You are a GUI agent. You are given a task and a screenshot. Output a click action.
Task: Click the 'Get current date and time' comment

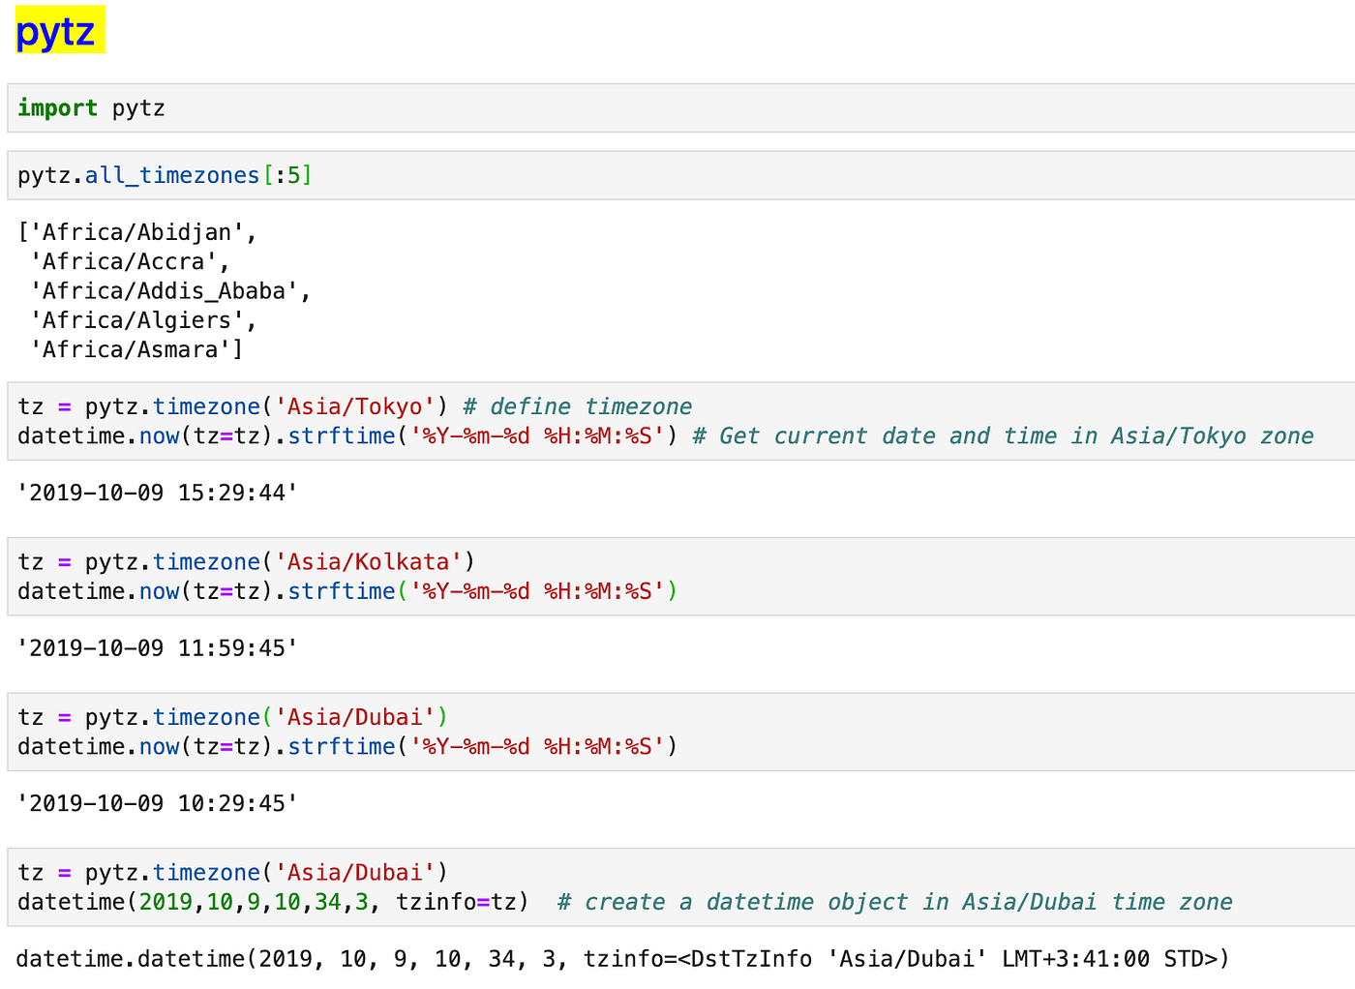point(1003,435)
